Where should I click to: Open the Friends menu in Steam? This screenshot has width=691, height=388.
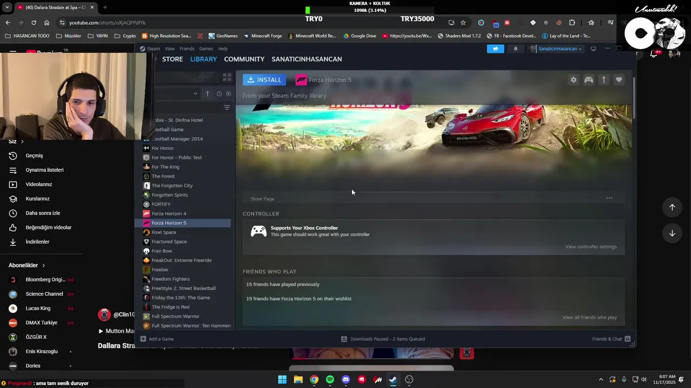pos(187,48)
